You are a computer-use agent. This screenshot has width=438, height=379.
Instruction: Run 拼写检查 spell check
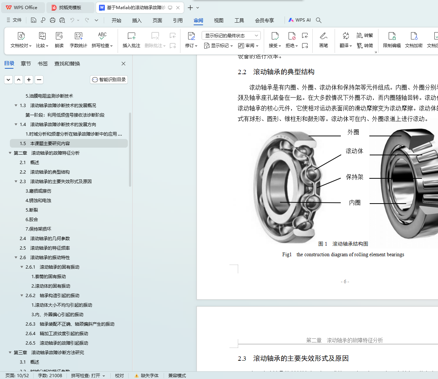pos(102,40)
